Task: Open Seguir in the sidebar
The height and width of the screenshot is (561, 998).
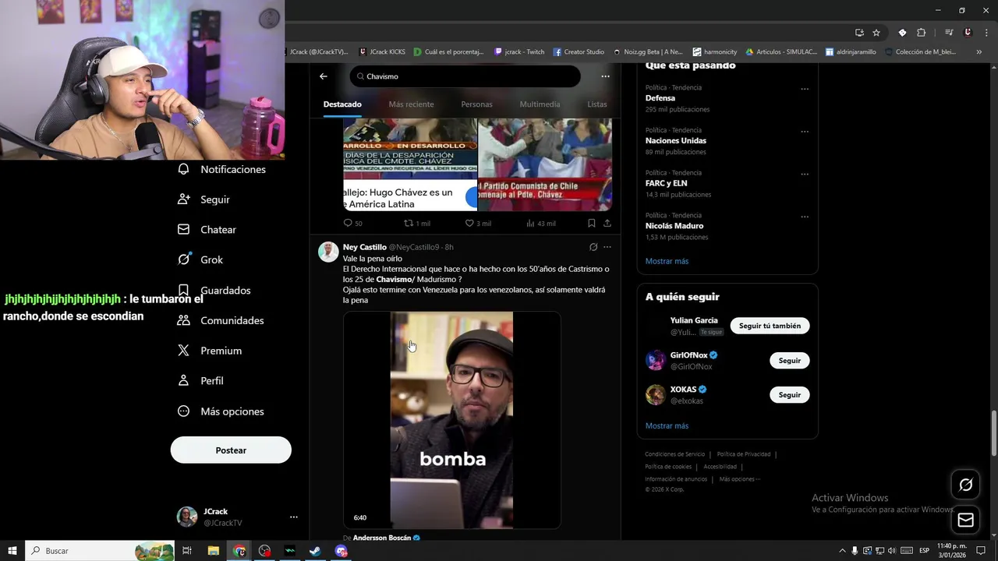Action: point(204,199)
